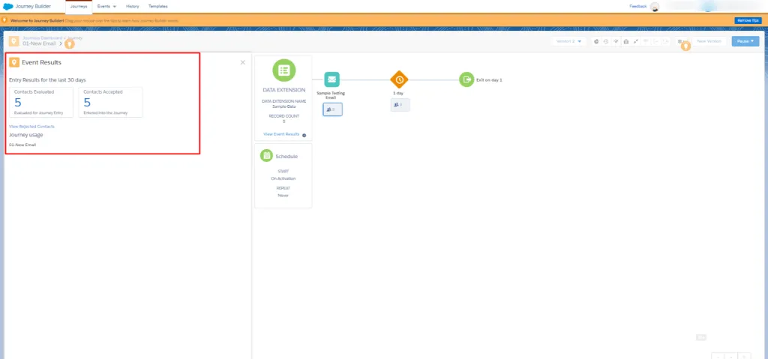Click the Never repeat value
The image size is (768, 359).
point(283,195)
